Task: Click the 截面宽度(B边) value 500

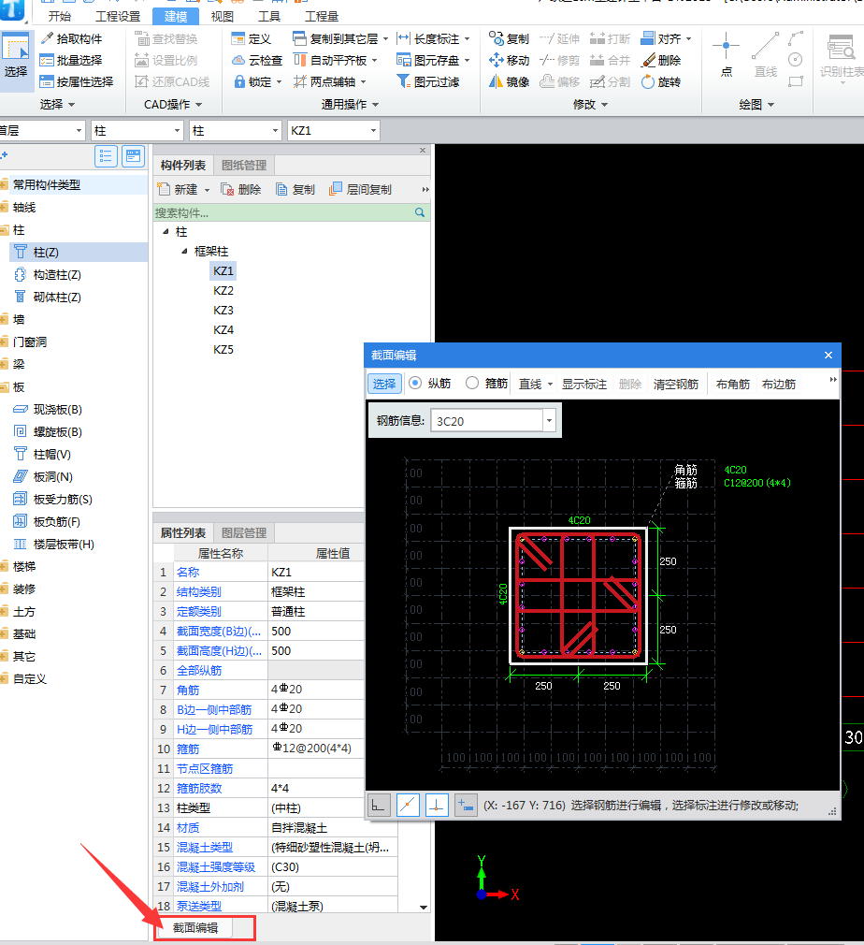Action: [316, 631]
